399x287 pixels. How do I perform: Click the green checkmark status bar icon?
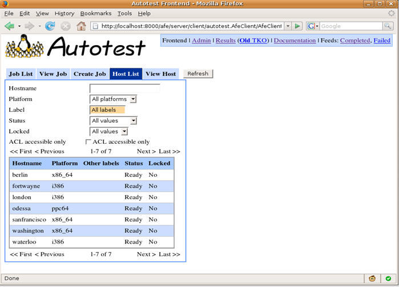pyautogui.click(x=388, y=278)
